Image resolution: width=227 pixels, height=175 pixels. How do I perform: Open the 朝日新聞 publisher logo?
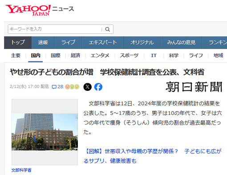[194, 87]
